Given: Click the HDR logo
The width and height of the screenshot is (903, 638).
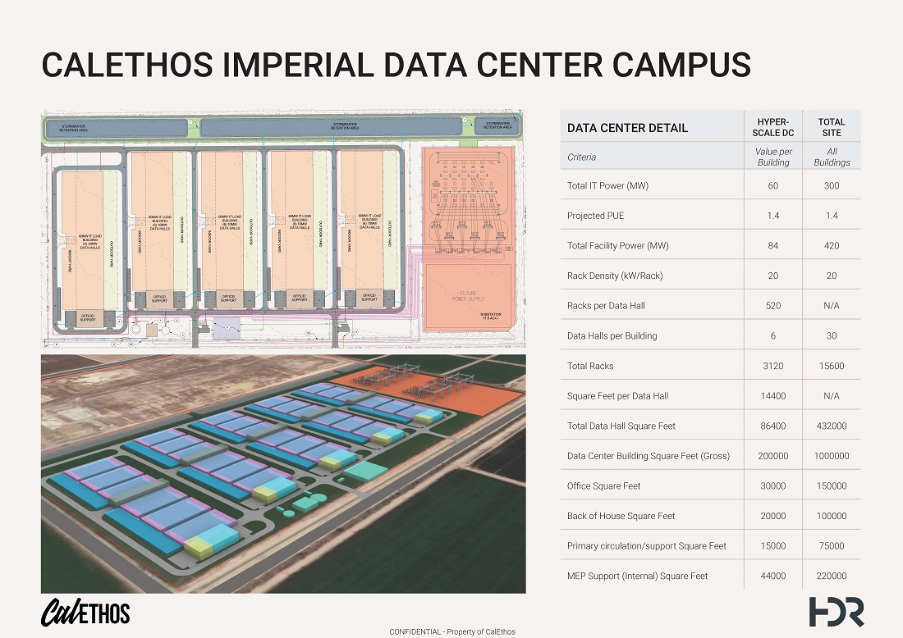Looking at the screenshot, I should point(837,612).
